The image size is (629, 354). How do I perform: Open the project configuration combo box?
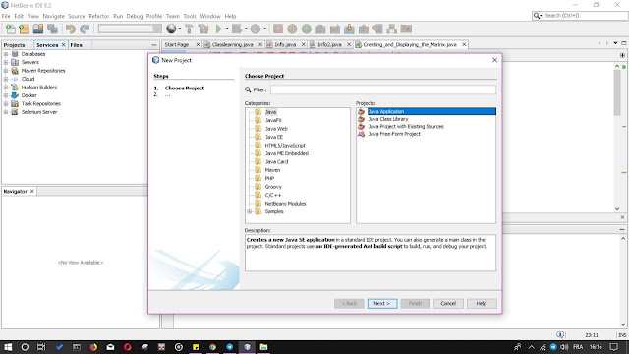click(x=130, y=29)
